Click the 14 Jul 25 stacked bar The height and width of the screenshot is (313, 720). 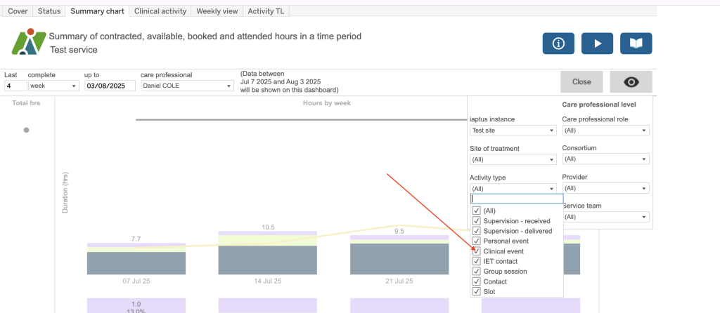(x=268, y=253)
